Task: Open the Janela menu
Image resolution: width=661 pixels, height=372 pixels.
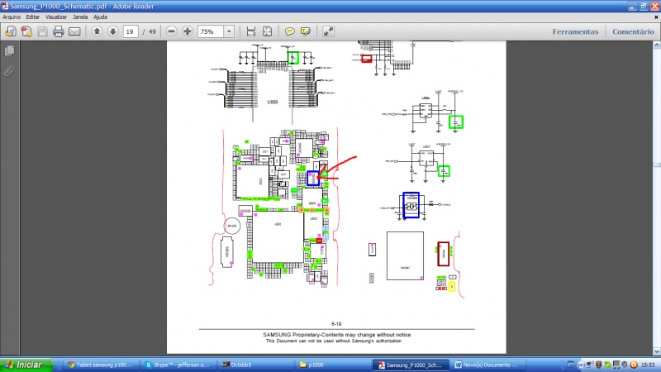Action: coord(80,17)
